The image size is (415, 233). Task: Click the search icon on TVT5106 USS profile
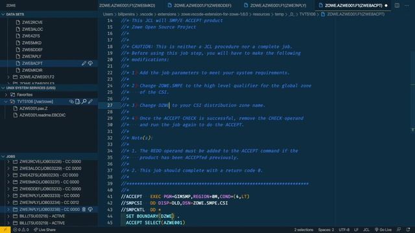tap(84, 102)
